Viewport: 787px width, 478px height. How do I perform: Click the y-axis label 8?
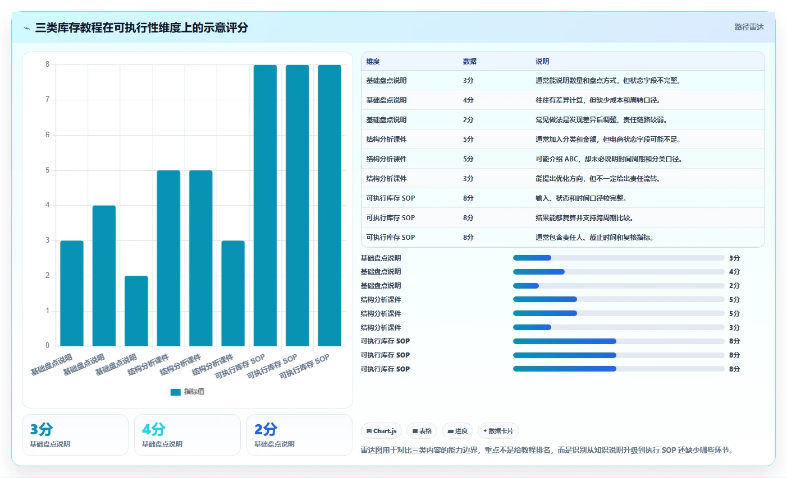48,64
